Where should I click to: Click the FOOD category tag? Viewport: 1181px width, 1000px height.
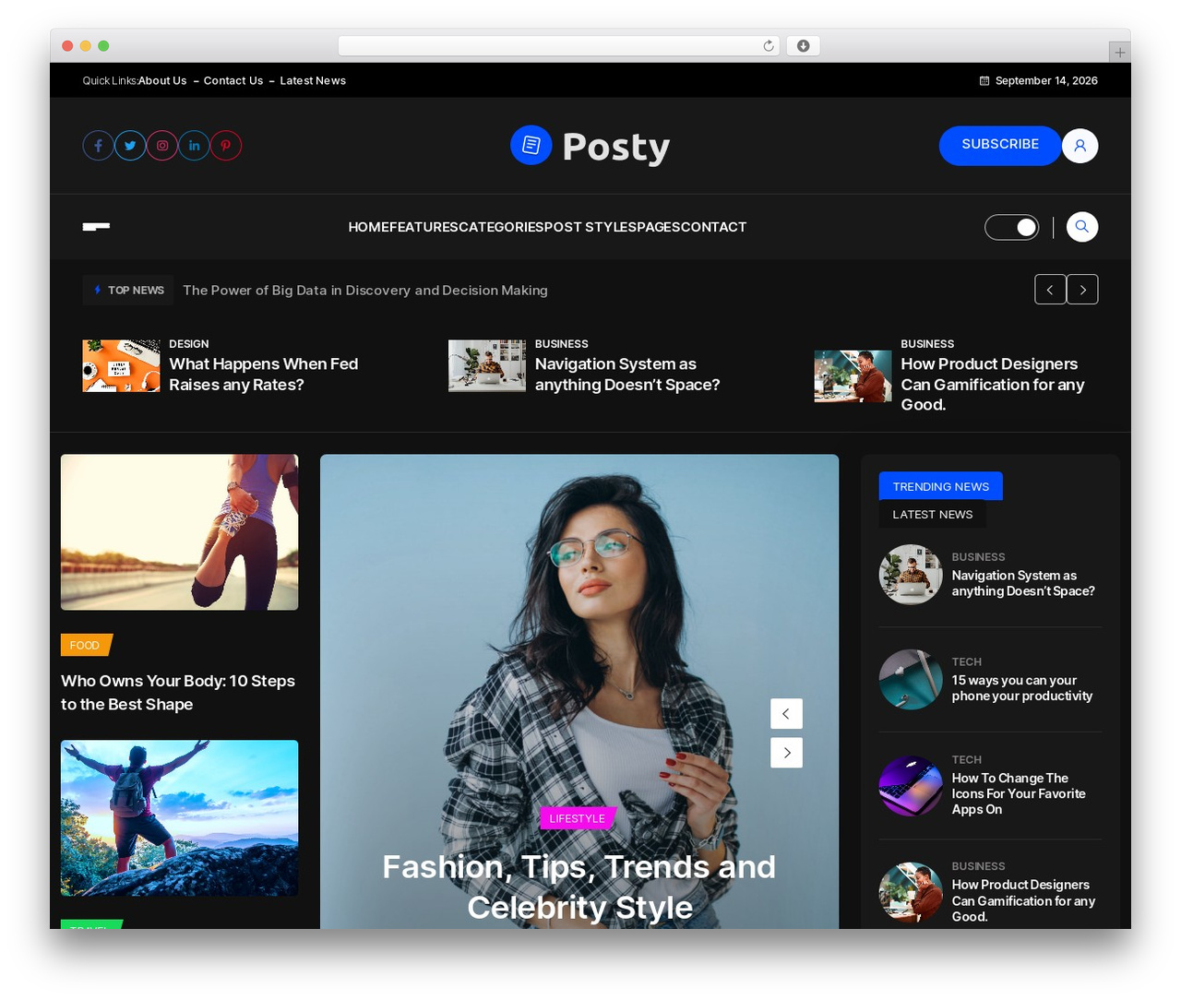coord(86,645)
